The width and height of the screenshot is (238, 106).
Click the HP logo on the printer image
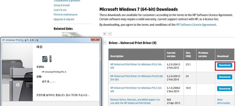click(x=18, y=85)
